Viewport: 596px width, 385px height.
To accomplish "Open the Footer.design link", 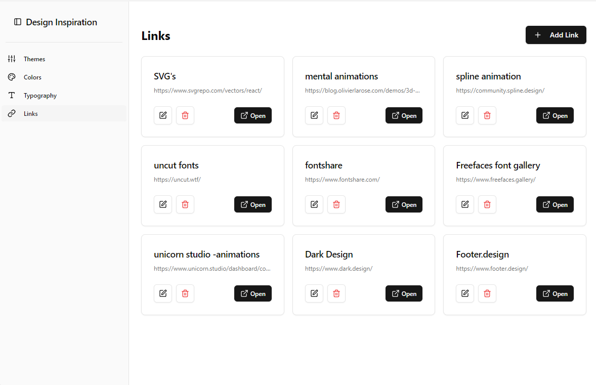I will pyautogui.click(x=555, y=293).
